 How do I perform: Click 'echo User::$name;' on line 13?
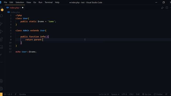26,52
